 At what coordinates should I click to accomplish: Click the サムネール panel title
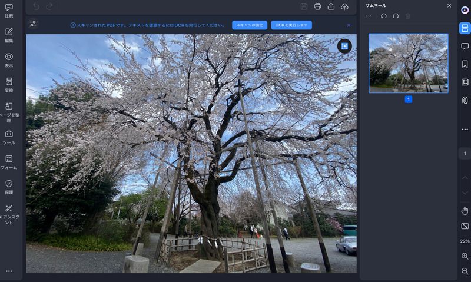point(376,6)
